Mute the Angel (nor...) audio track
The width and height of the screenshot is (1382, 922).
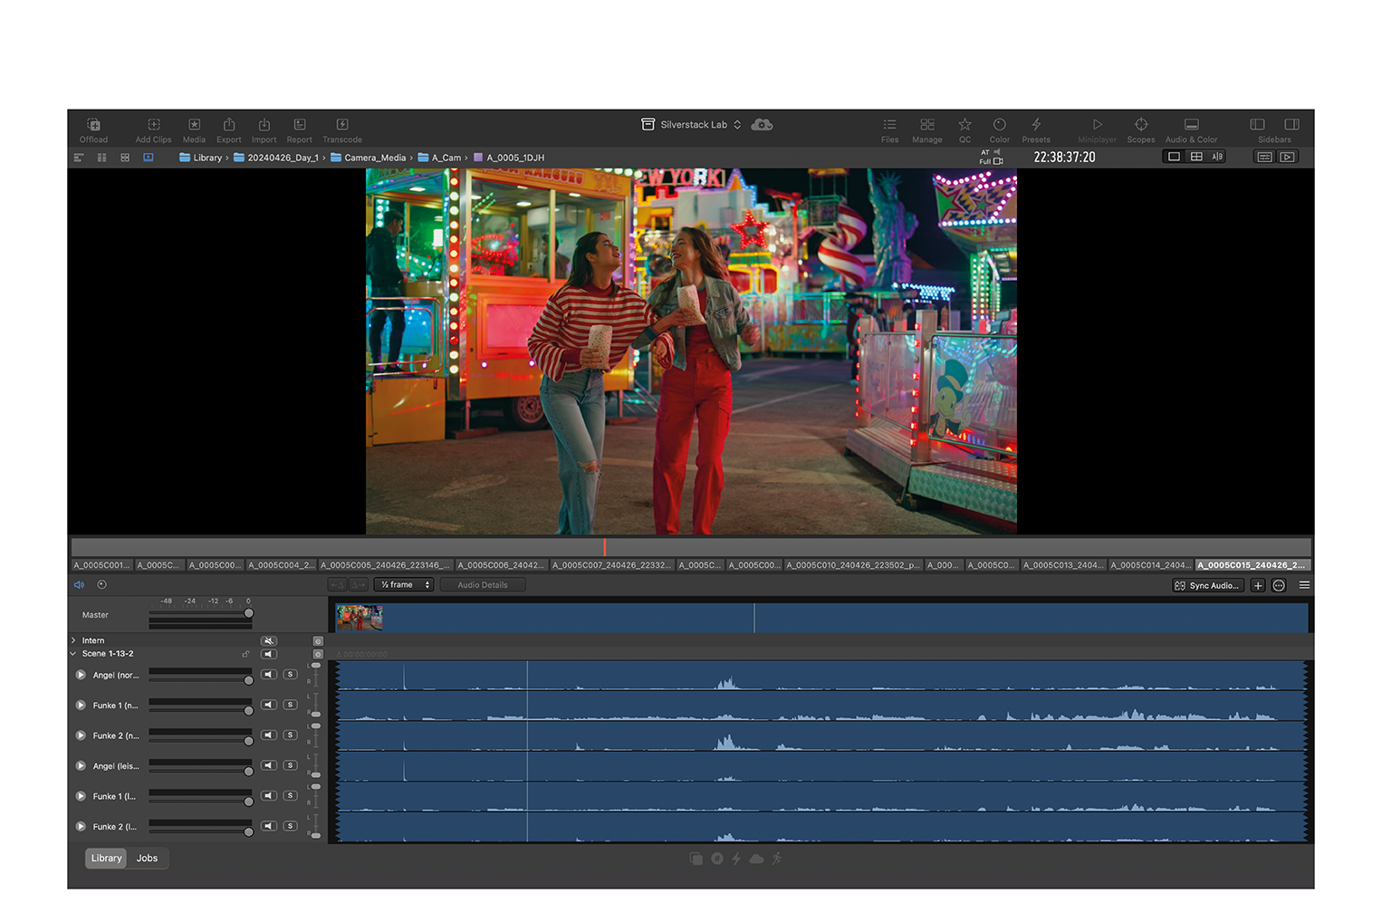pyautogui.click(x=269, y=675)
